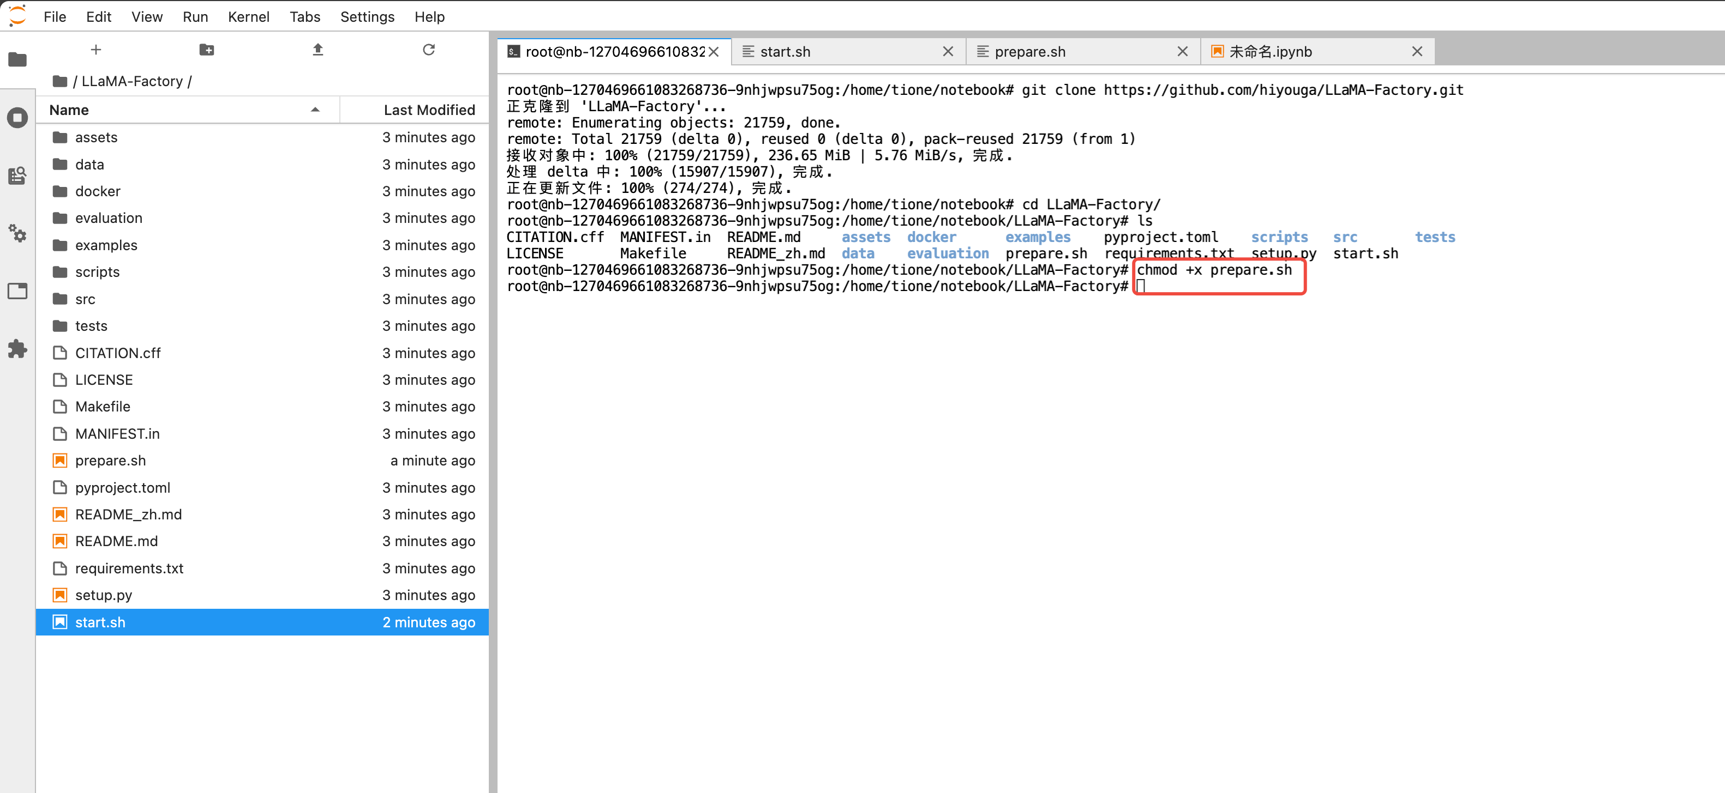1725x793 pixels.
Task: Select the evaluation folder
Action: 262,218
